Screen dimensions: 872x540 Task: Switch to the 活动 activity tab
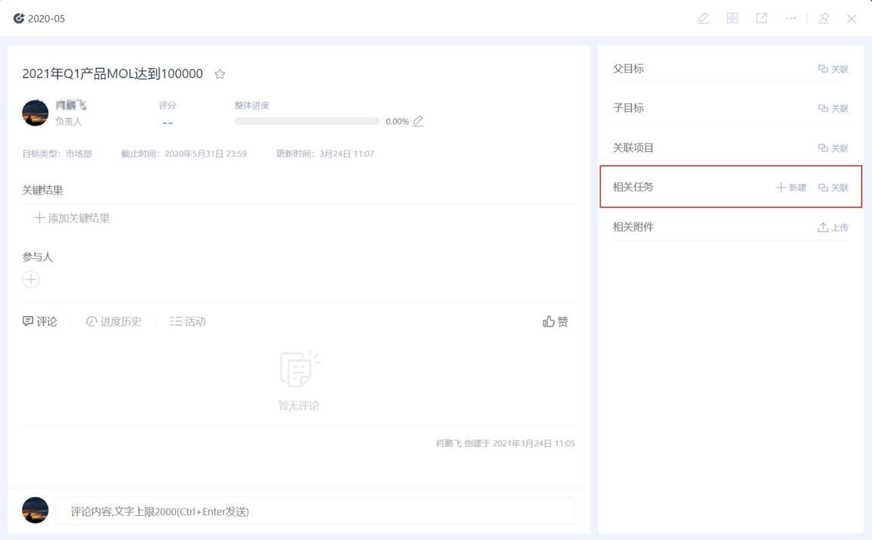[x=188, y=321]
